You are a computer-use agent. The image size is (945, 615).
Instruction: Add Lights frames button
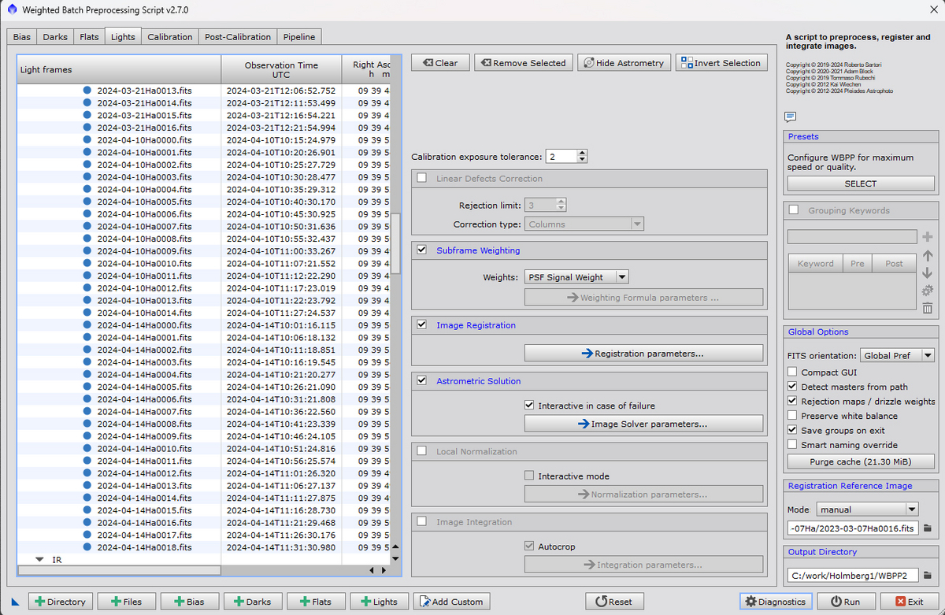coord(379,602)
